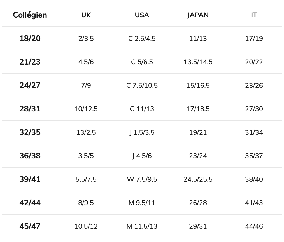Click the JAPAN column header

tap(198, 15)
